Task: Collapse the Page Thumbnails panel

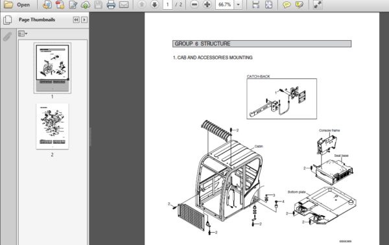Action: pos(76,19)
